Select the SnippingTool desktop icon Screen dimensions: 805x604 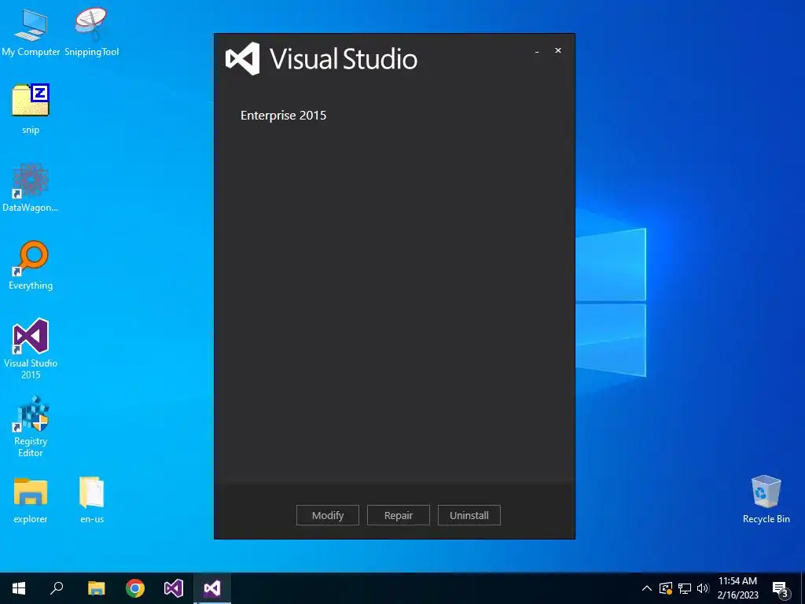pyautogui.click(x=91, y=32)
